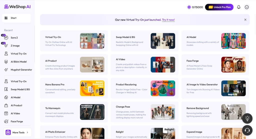This screenshot has height=139, width=256.
Task: Open the Nano Banana Pro card
Action: click(x=74, y=88)
